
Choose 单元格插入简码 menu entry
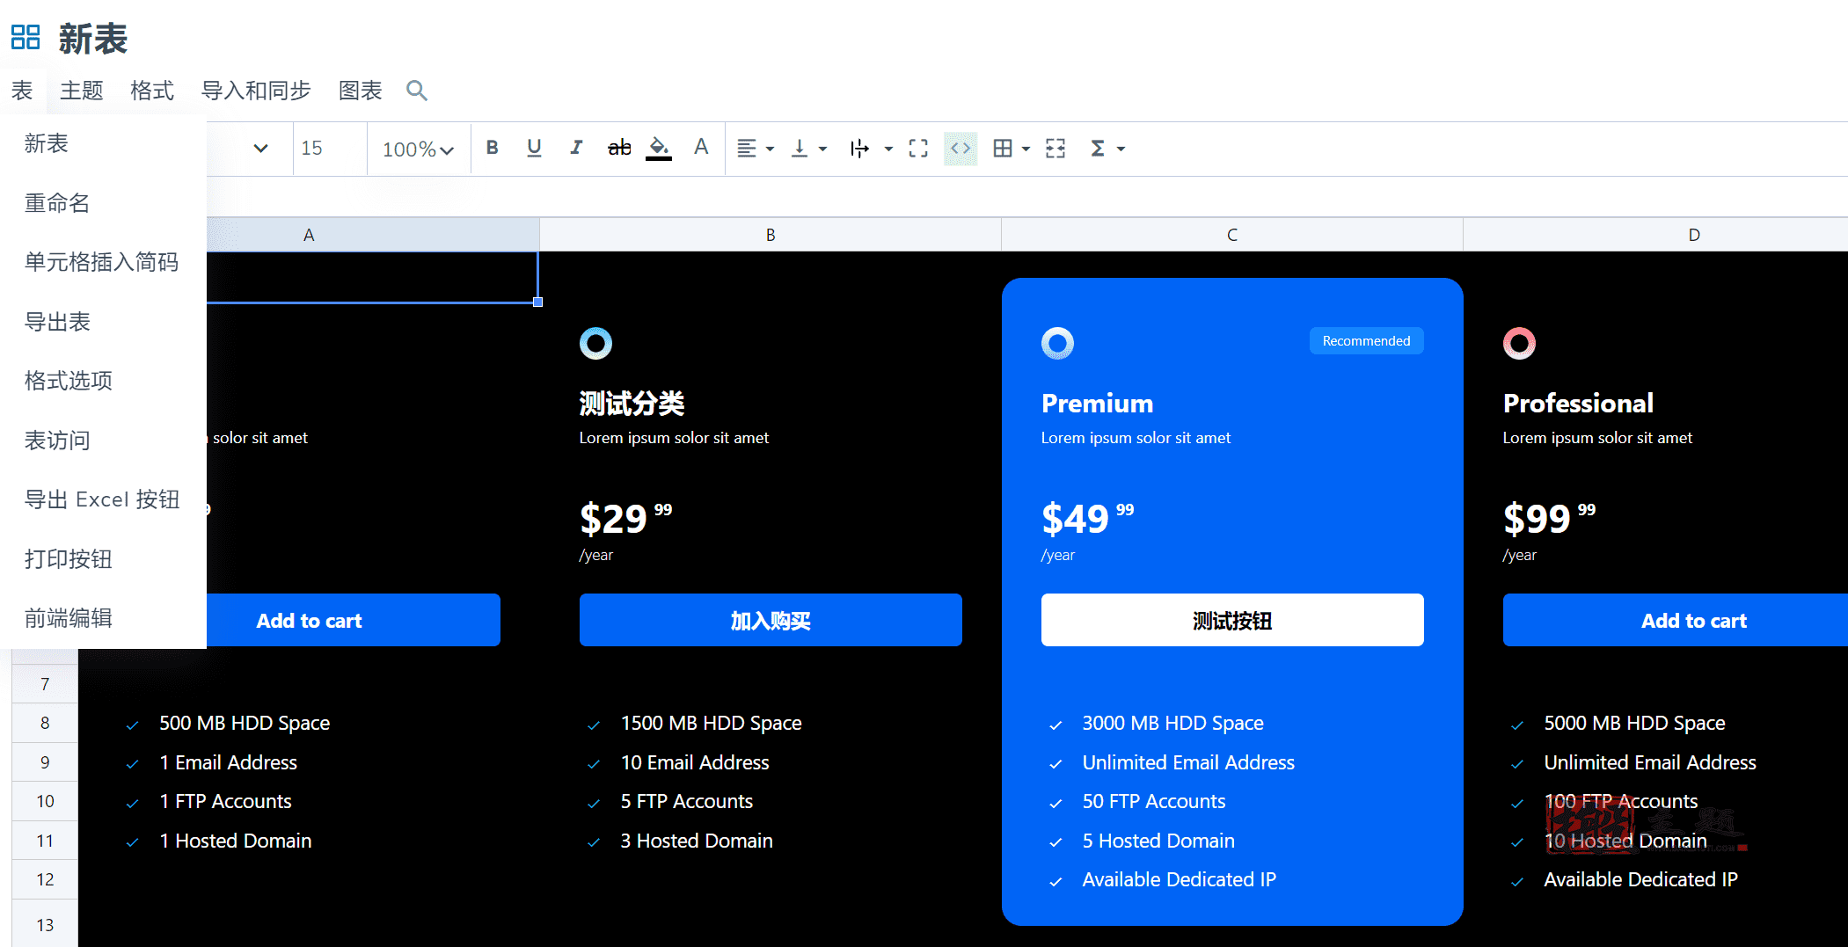pyautogui.click(x=103, y=262)
